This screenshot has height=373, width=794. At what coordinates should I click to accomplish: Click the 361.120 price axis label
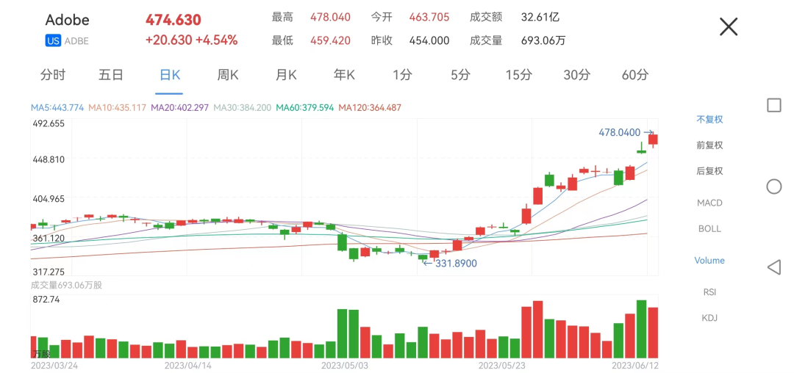coord(48,238)
